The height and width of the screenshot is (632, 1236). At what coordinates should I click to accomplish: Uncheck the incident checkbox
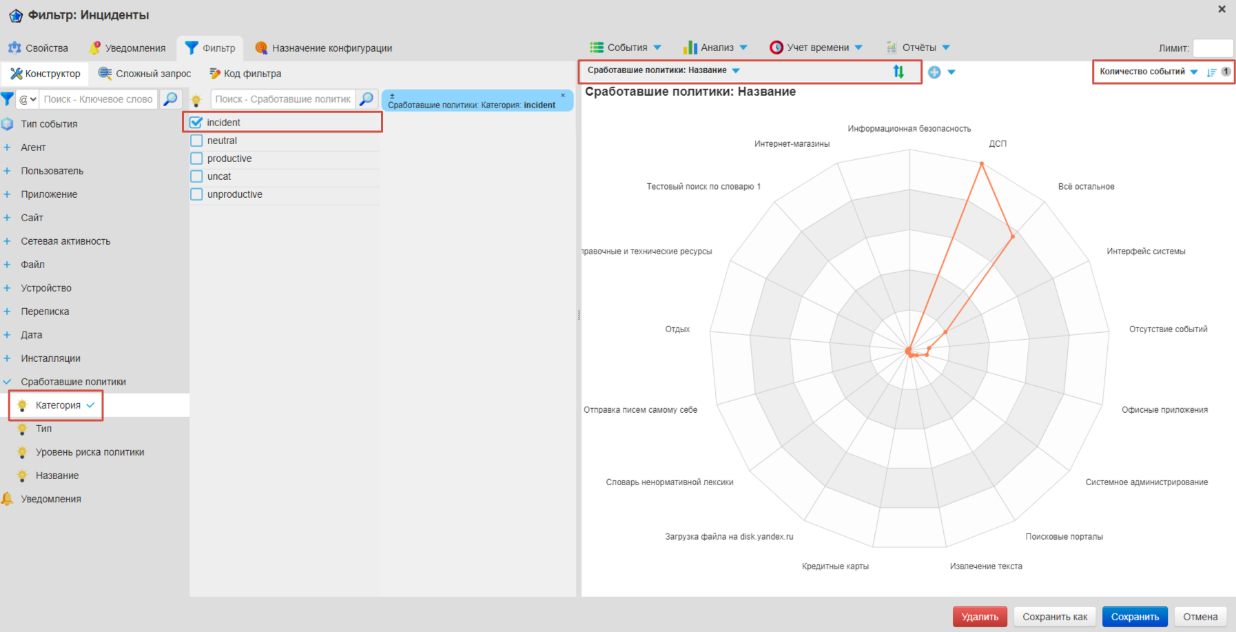click(196, 123)
